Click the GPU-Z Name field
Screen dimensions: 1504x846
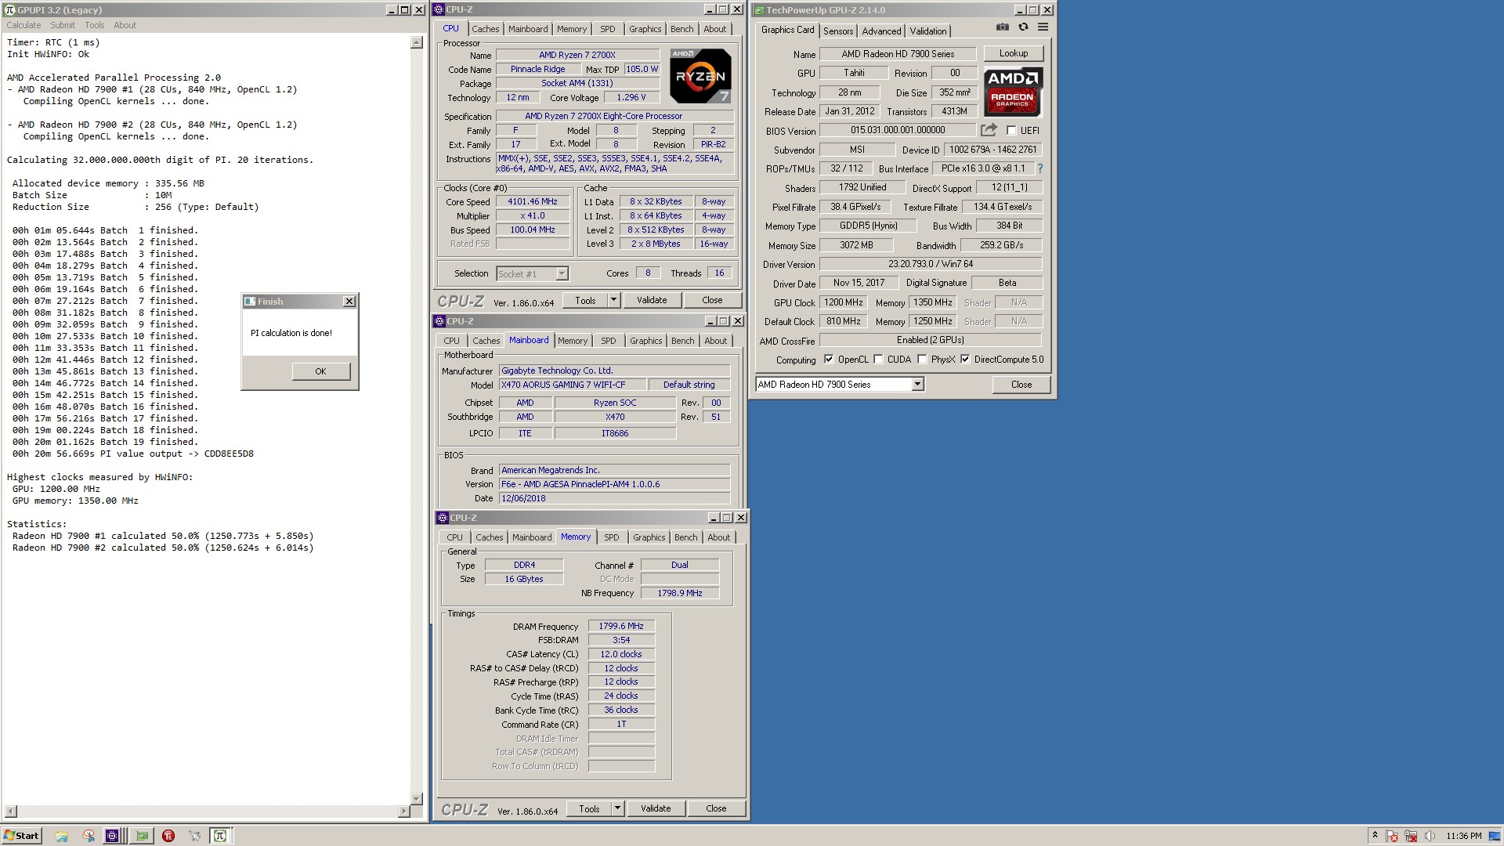pyautogui.click(x=898, y=54)
